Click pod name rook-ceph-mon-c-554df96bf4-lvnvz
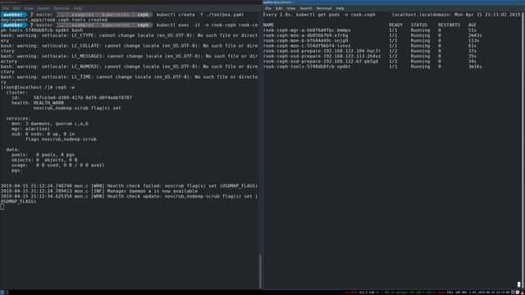This screenshot has height=295, width=525. click(307, 46)
